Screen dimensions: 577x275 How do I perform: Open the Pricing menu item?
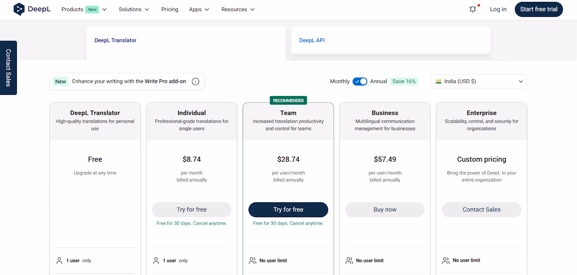(x=170, y=9)
